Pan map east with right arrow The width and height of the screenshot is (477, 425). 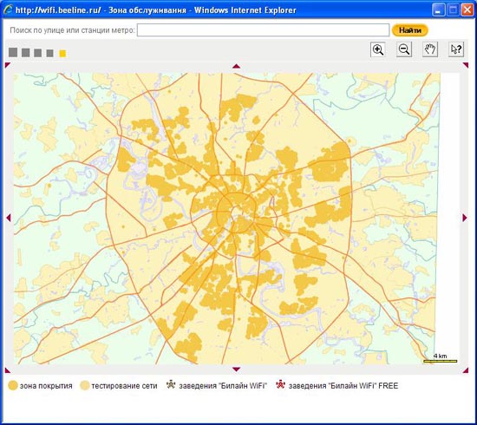[x=465, y=218]
